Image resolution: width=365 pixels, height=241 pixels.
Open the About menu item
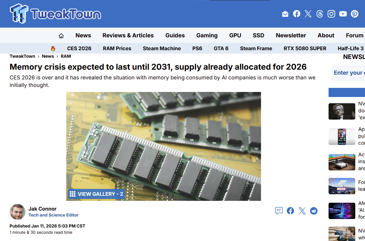pyautogui.click(x=326, y=35)
